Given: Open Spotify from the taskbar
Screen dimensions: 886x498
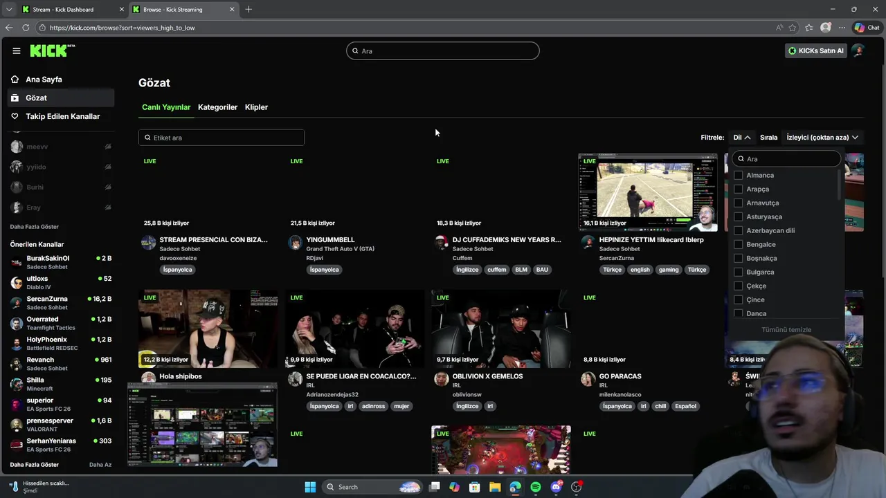Looking at the screenshot, I should (x=536, y=487).
